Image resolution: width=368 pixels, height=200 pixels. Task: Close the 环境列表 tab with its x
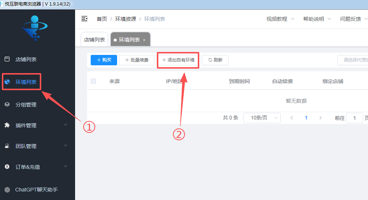144,40
